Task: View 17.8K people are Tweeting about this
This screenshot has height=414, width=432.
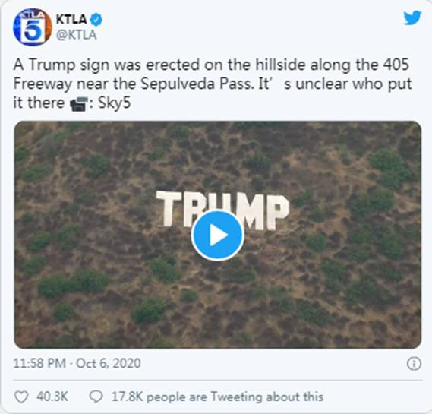Action: pos(217,397)
